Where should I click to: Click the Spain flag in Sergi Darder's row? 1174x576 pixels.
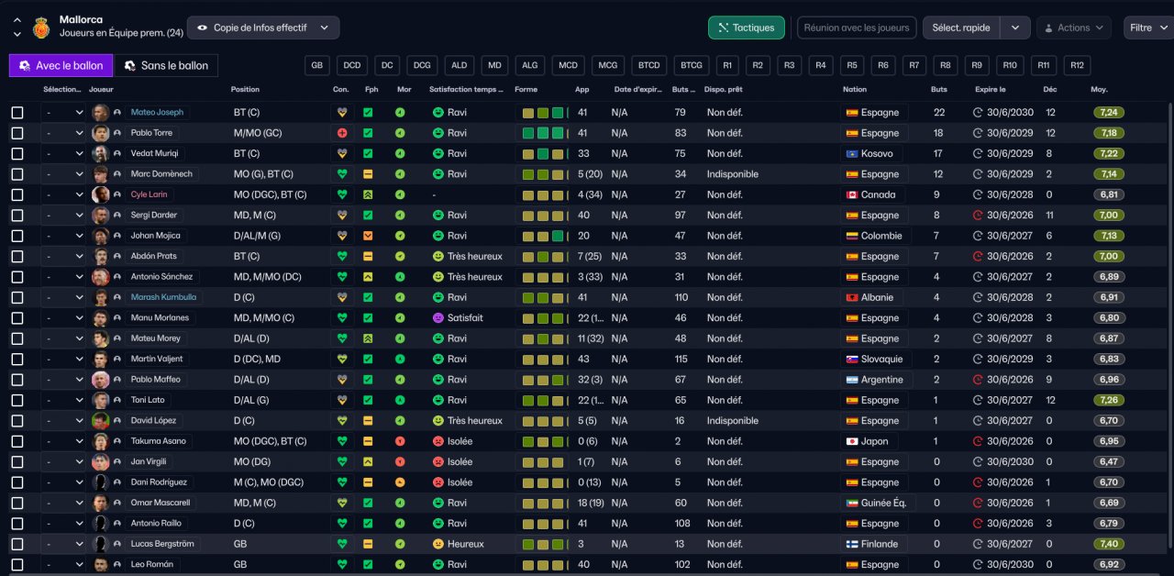[851, 216]
